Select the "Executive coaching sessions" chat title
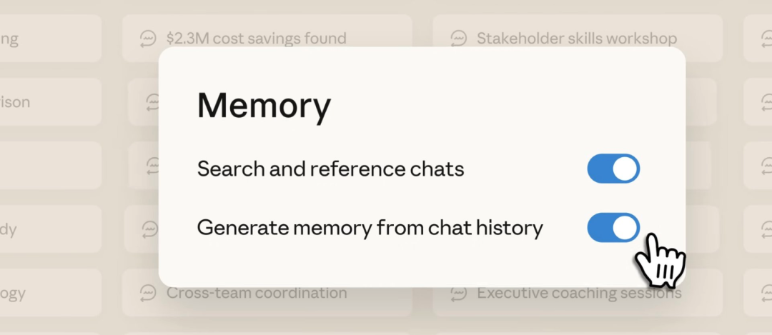This screenshot has height=335, width=772. coord(579,293)
